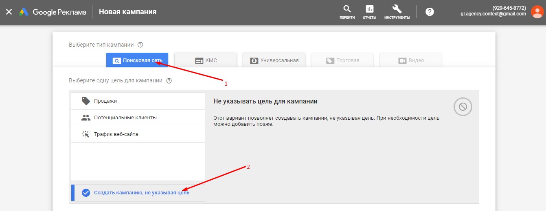Click the Новая кампания title

click(127, 12)
